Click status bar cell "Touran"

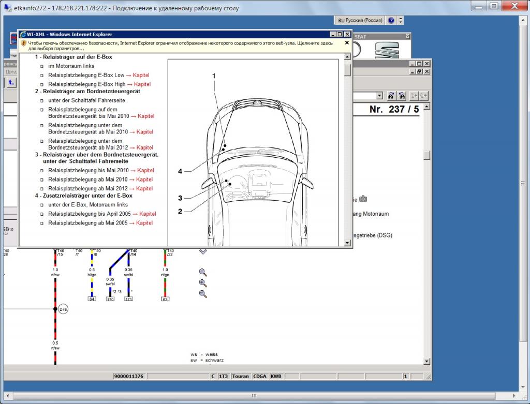pyautogui.click(x=240, y=376)
